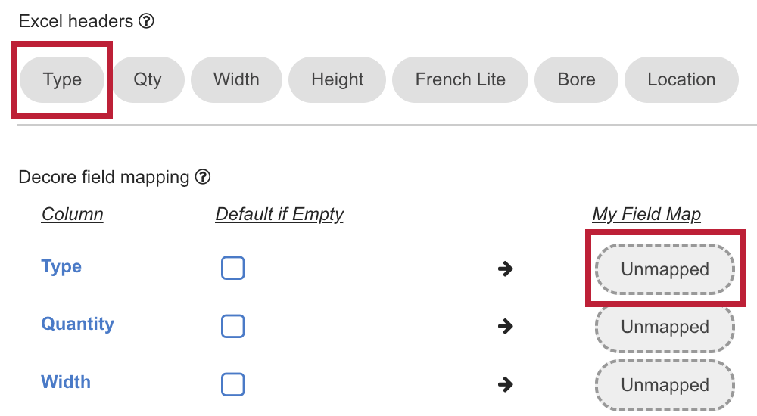Click the Bore header chip
Viewport: 757px width, 416px height.
coord(576,79)
